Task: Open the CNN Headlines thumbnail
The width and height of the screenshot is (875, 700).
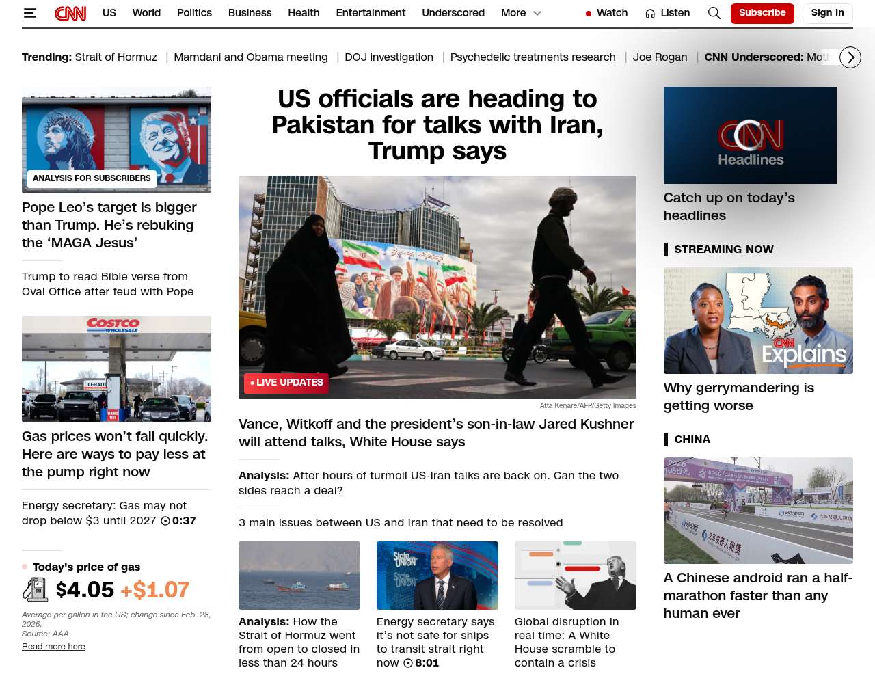Action: 749,135
